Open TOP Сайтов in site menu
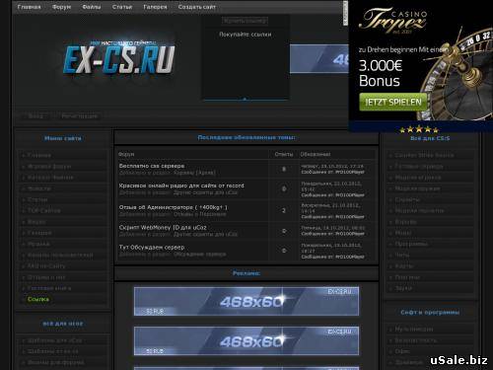 pos(44,210)
